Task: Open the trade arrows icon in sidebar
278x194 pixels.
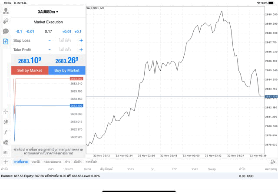Action: point(6,21)
